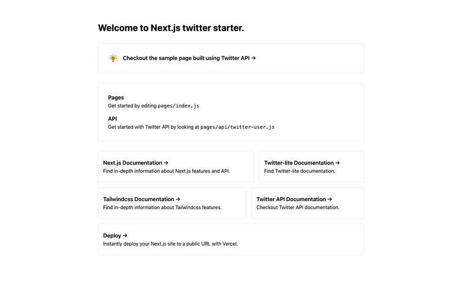
Task: Open the Deploy card
Action: click(231, 239)
